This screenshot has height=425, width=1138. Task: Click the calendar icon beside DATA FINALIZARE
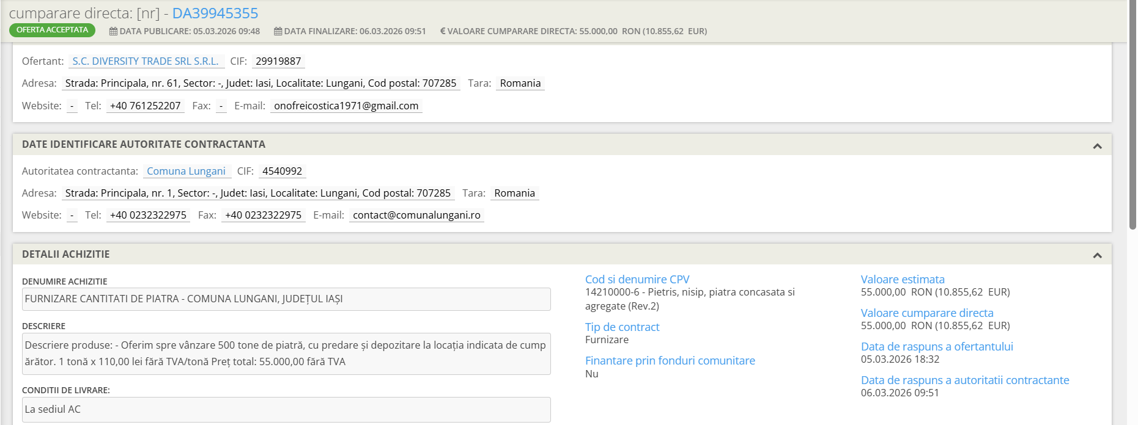point(278,31)
